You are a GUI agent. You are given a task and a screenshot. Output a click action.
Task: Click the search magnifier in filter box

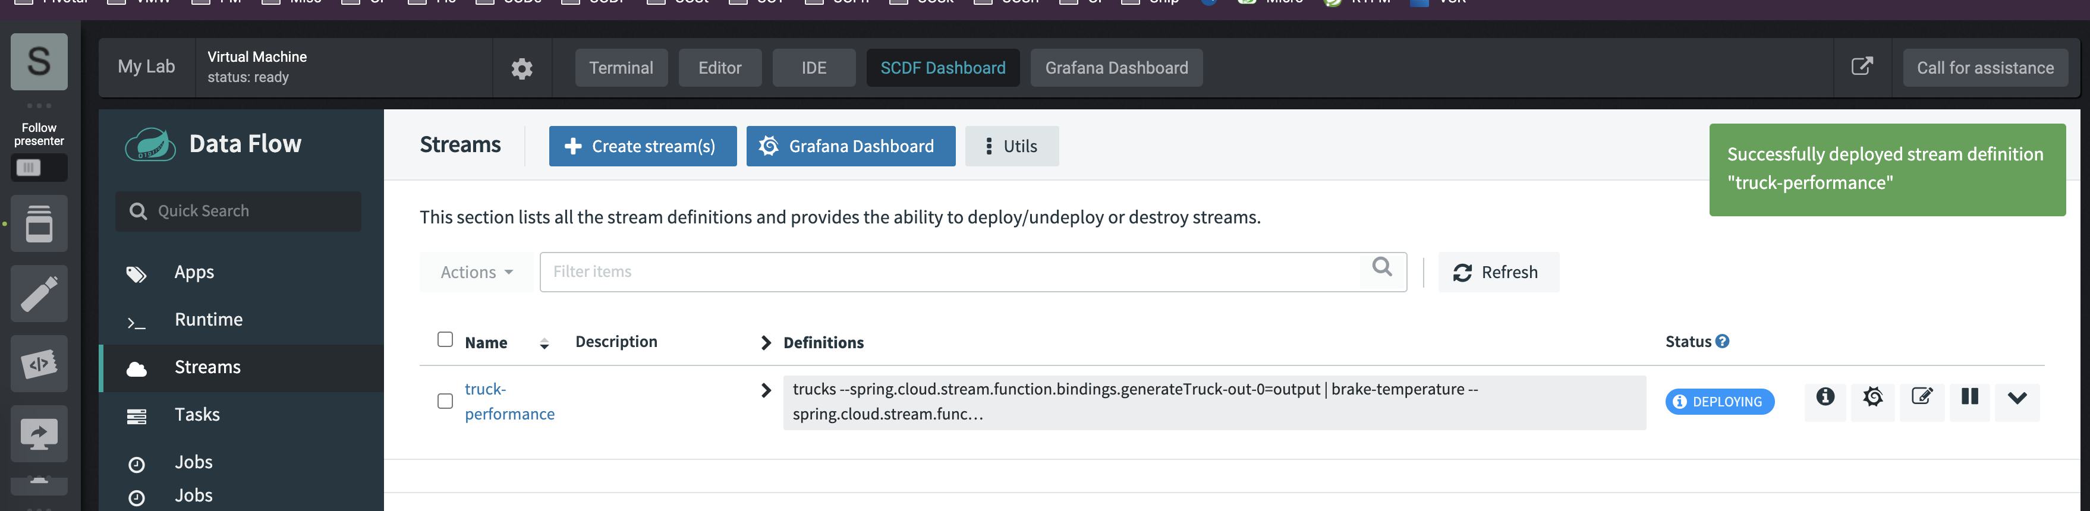1381,267
